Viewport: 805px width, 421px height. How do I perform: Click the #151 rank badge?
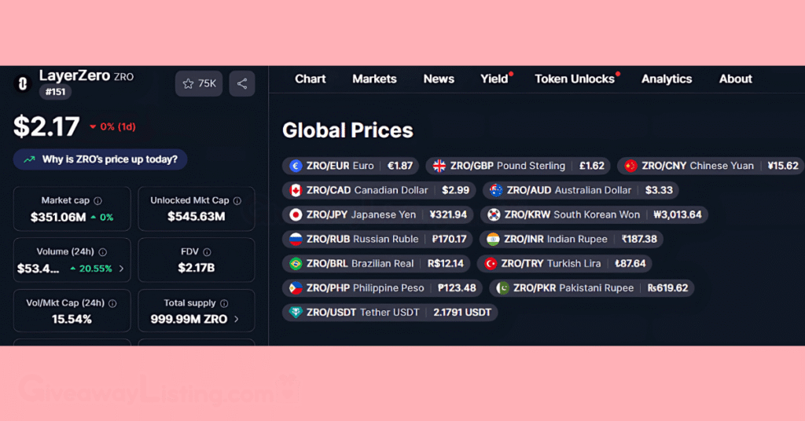56,93
